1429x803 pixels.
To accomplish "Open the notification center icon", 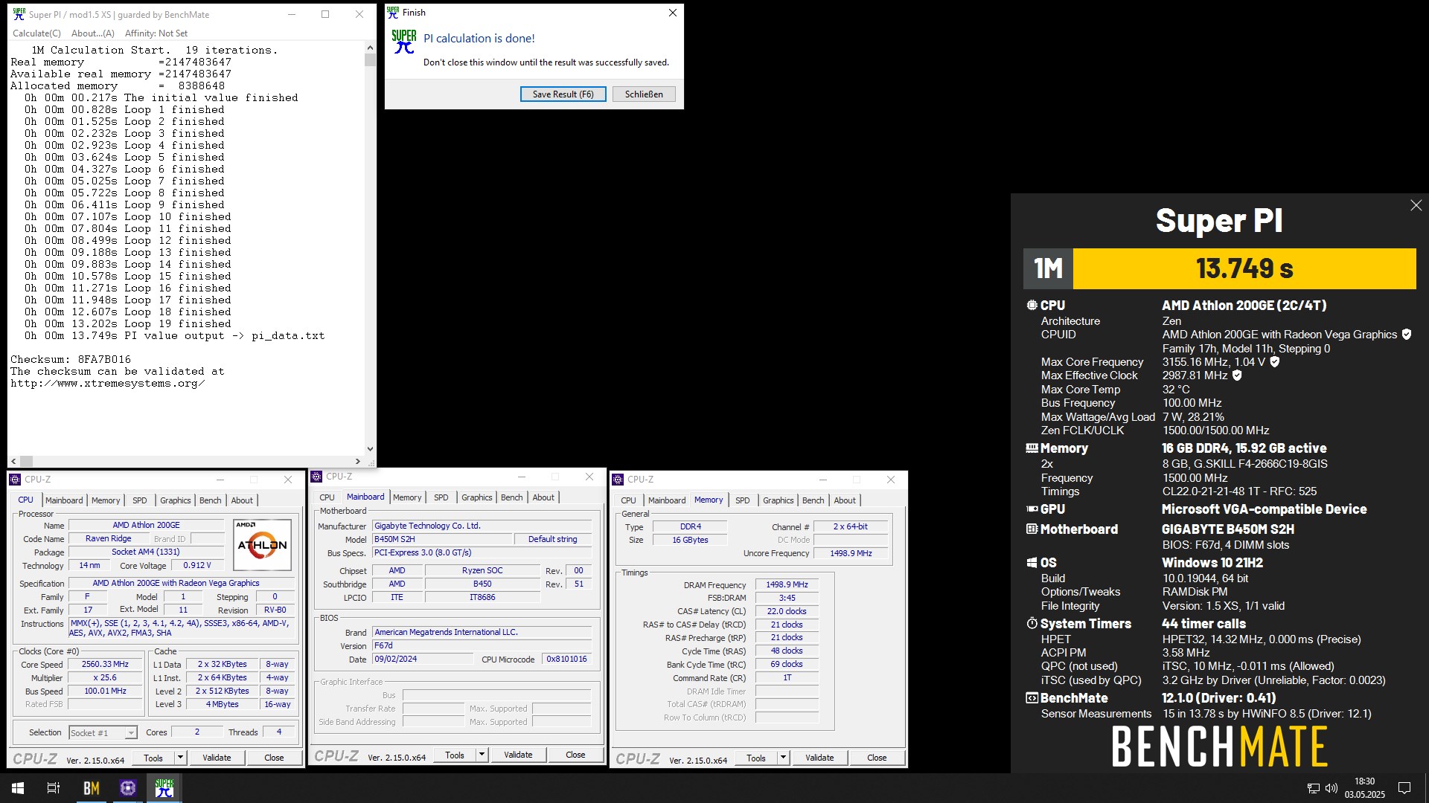I will [x=1404, y=788].
